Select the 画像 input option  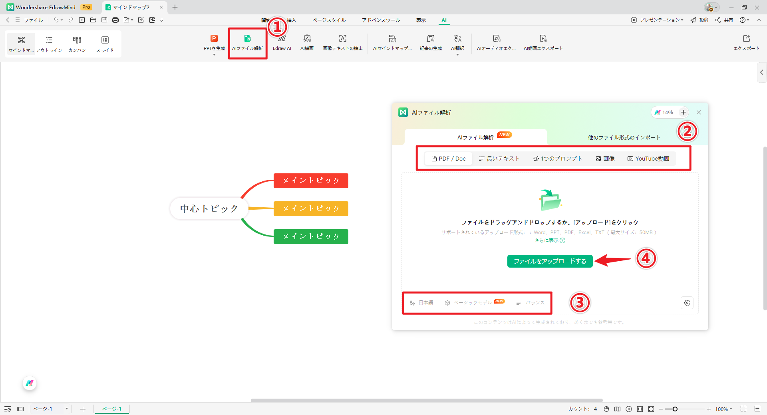coord(605,158)
